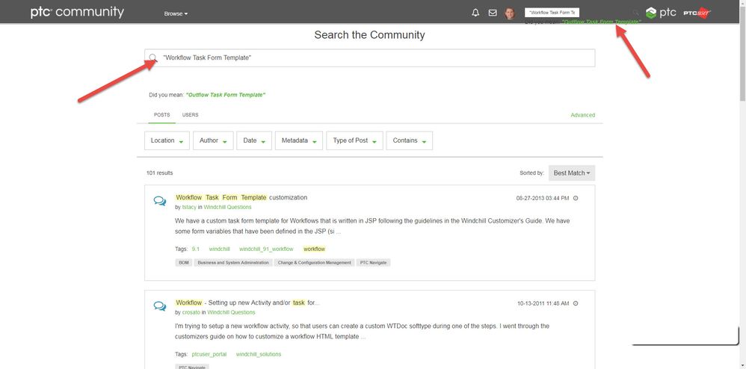Open the Best Match sort dropdown
This screenshot has width=746, height=369.
pos(571,173)
